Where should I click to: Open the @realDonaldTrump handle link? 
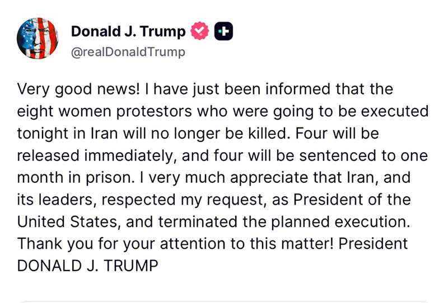point(127,52)
